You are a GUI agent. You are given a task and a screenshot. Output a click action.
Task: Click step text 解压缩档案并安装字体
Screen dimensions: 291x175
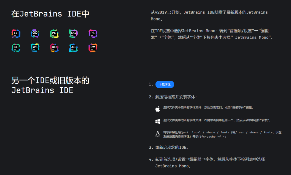click(176, 97)
